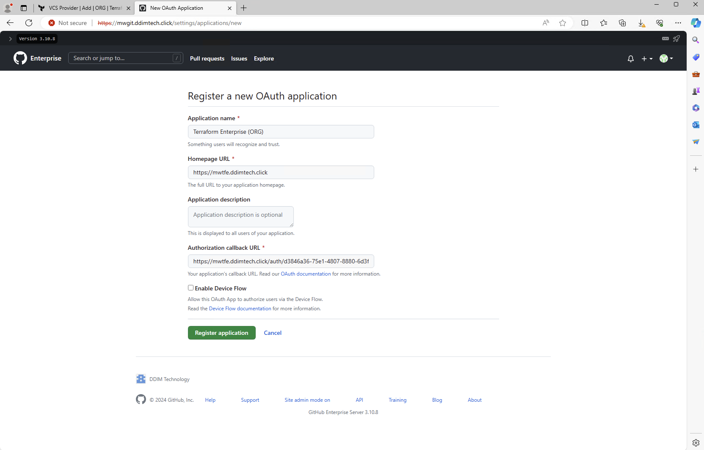This screenshot has width=704, height=450.
Task: Click the site admin rocket icon
Action: (x=676, y=39)
